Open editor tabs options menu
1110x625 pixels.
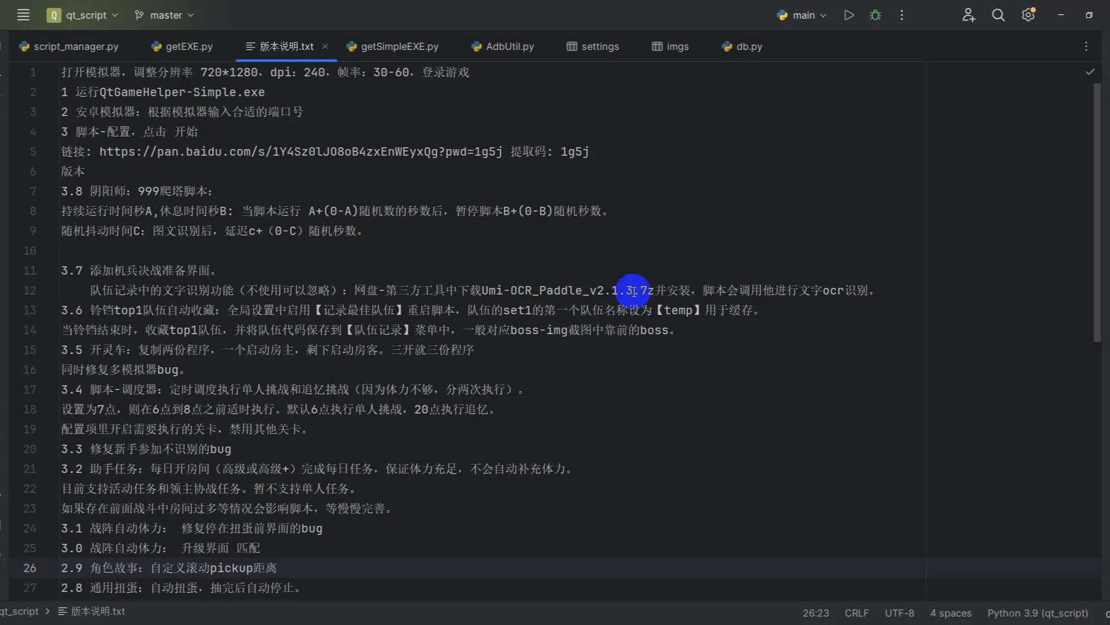(x=1086, y=46)
